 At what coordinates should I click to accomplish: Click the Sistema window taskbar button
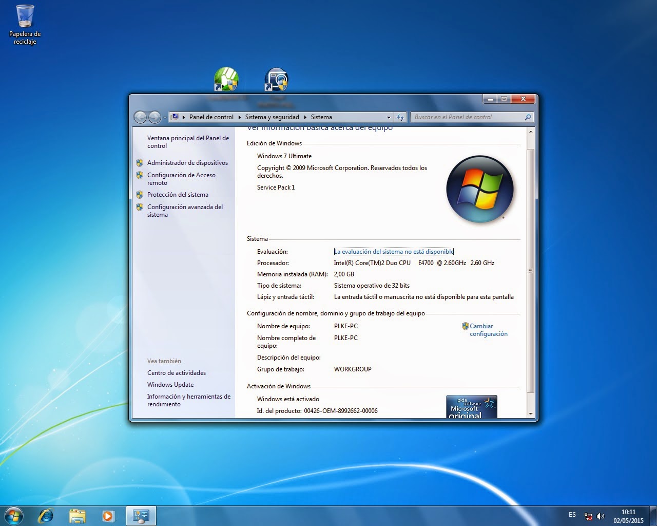(141, 515)
